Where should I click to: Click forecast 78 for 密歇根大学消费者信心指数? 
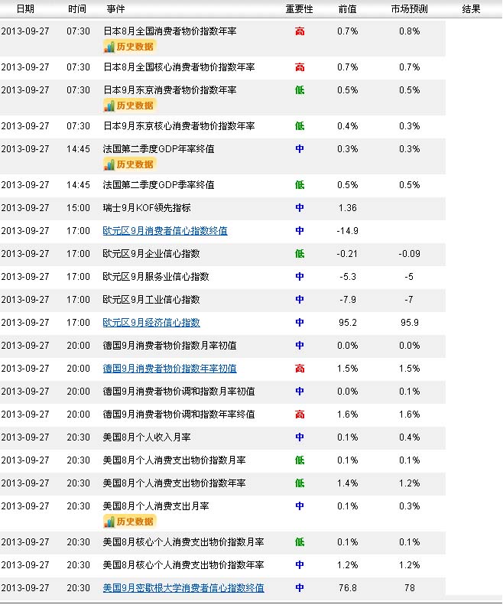[410, 588]
